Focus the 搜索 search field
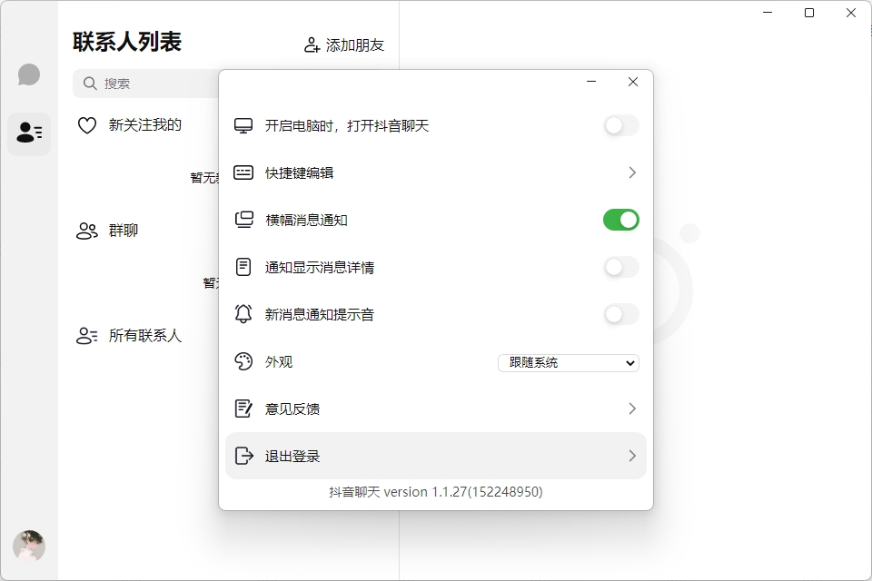Viewport: 872px width, 581px height. tap(145, 84)
